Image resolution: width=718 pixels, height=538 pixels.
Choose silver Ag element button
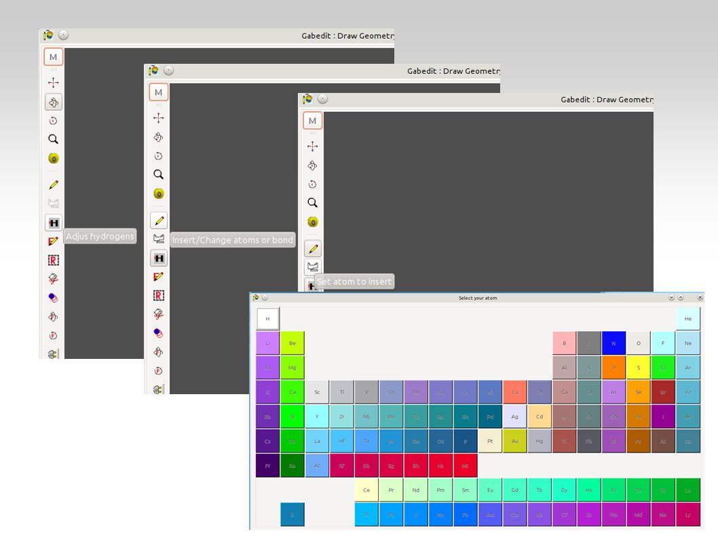pyautogui.click(x=514, y=417)
